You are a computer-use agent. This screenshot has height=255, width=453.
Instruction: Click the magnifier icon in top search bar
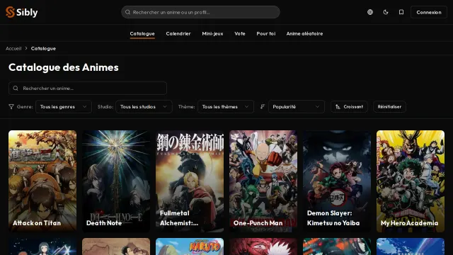pyautogui.click(x=127, y=12)
